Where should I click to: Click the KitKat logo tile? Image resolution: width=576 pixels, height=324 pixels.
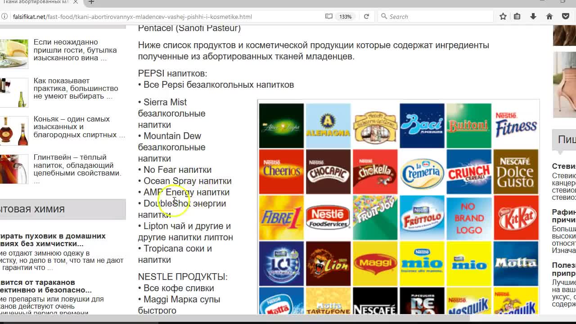pyautogui.click(x=516, y=218)
